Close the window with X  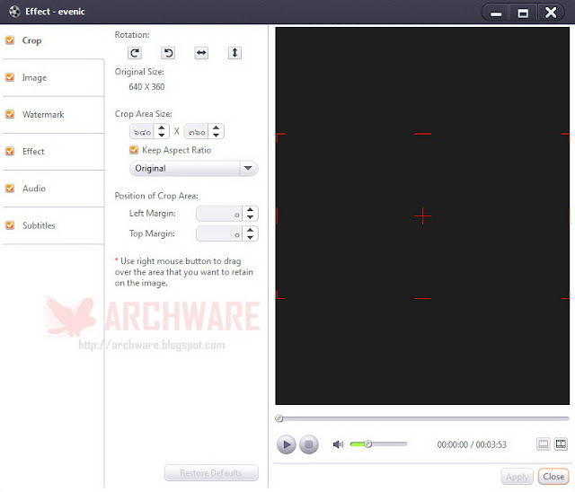[551, 13]
